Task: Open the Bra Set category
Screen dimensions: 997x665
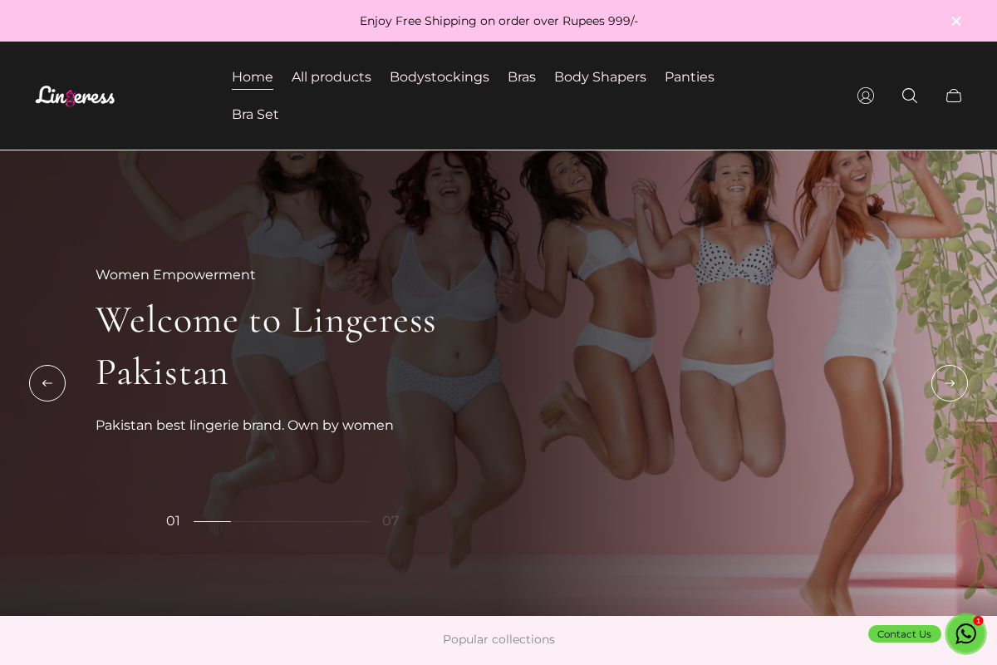Action: tap(255, 115)
